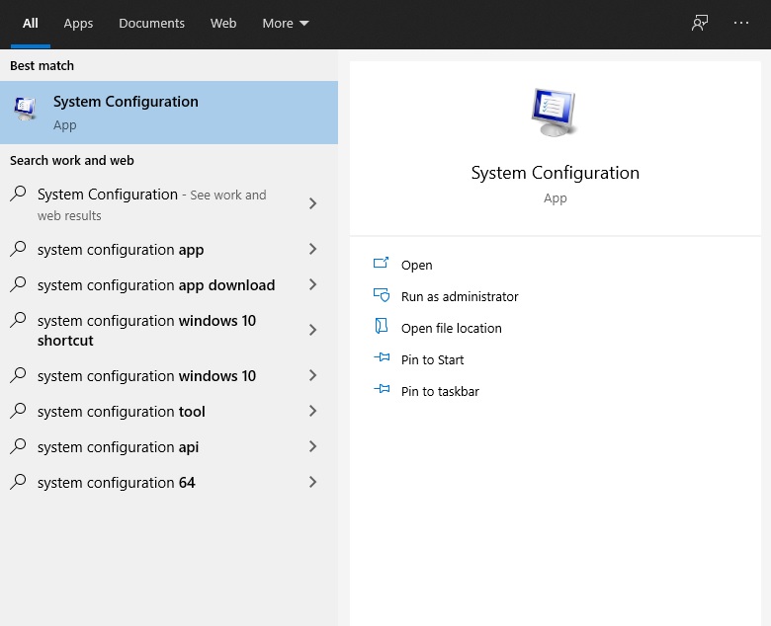The height and width of the screenshot is (626, 771).
Task: Expand 'See work and web results' chevron
Action: (x=312, y=203)
